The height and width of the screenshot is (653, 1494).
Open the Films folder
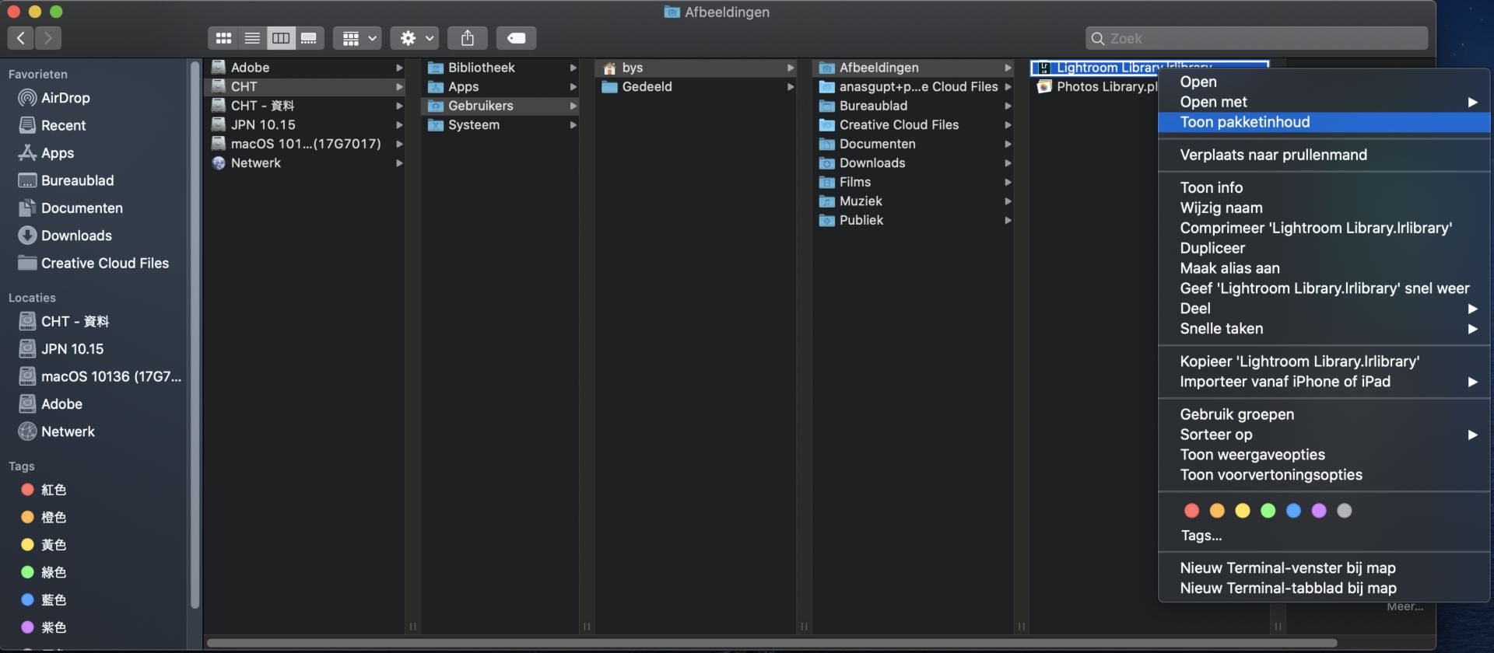click(914, 182)
